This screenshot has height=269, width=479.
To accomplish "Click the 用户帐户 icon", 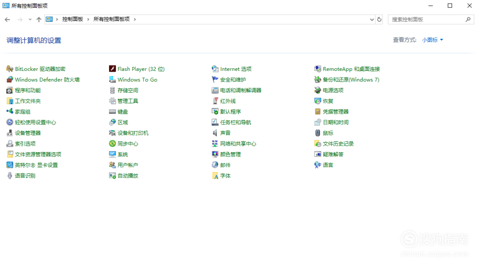I will [x=112, y=165].
